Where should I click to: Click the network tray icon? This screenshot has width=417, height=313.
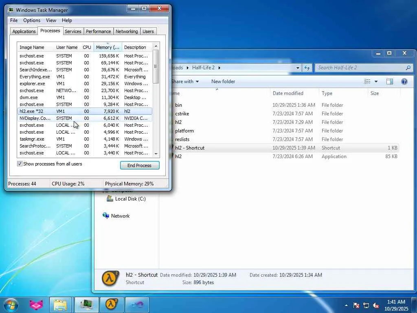point(366,305)
